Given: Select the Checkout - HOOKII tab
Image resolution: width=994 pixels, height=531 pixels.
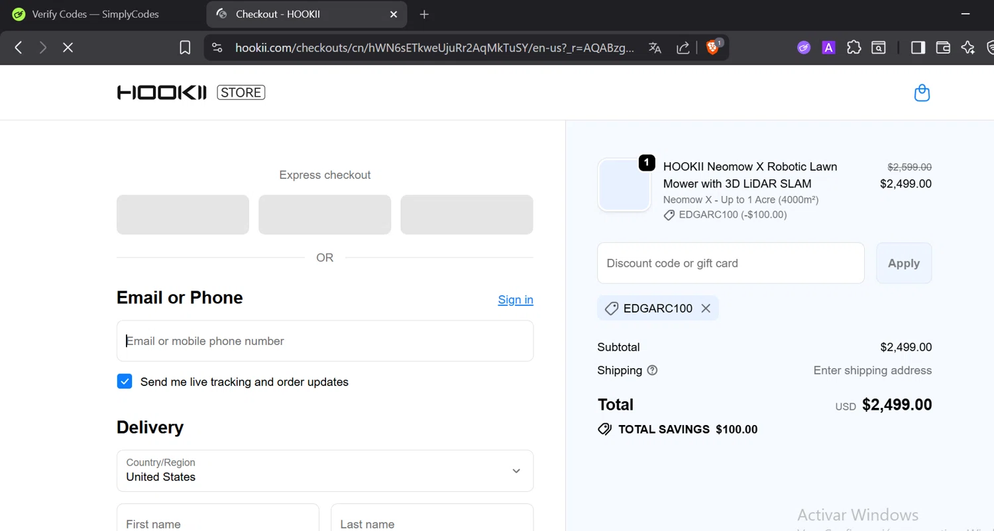Looking at the screenshot, I should click(305, 14).
